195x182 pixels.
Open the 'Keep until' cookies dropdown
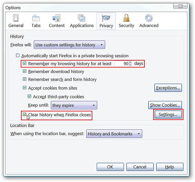(x=74, y=106)
